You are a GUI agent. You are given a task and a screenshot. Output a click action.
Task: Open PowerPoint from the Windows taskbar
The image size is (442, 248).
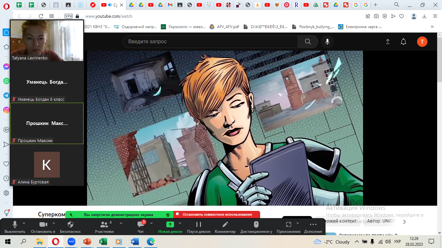tap(87, 242)
